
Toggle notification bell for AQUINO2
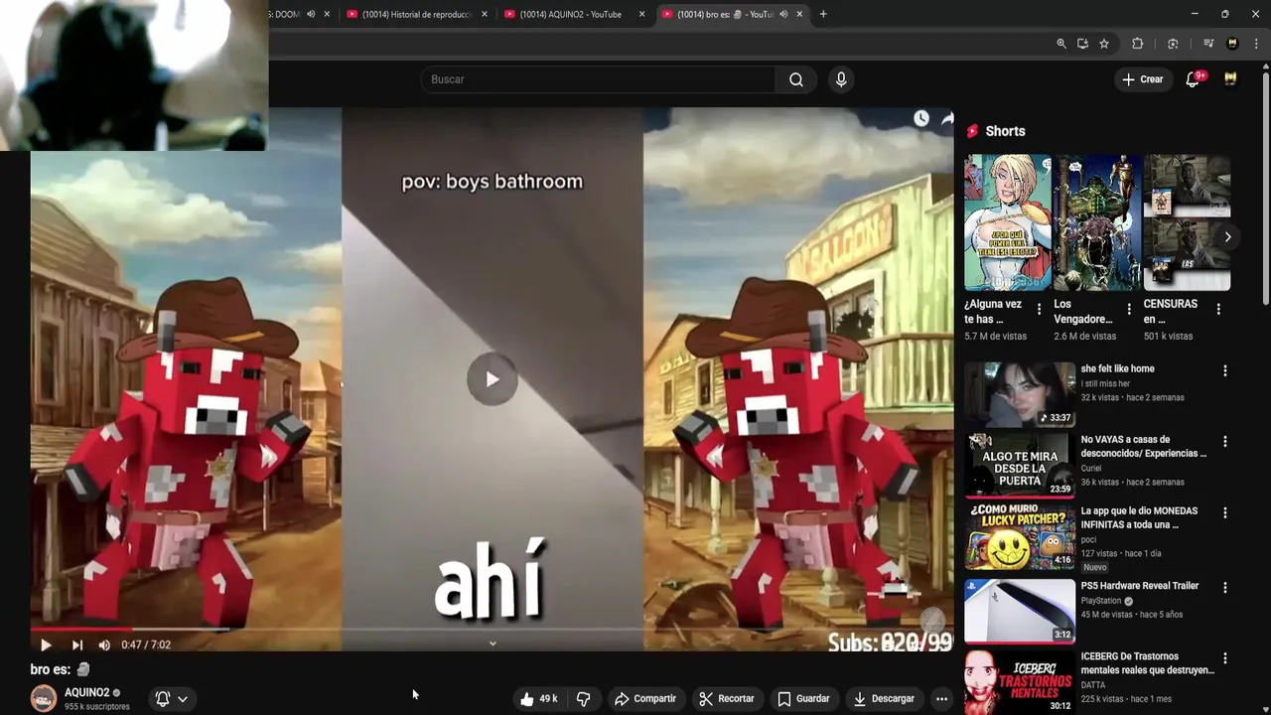coord(163,699)
